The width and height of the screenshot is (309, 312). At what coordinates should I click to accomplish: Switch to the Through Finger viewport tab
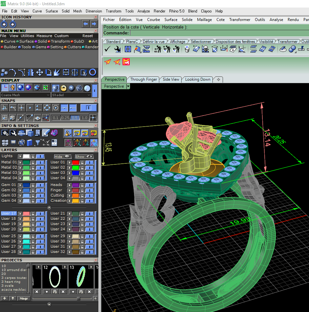(x=143, y=79)
